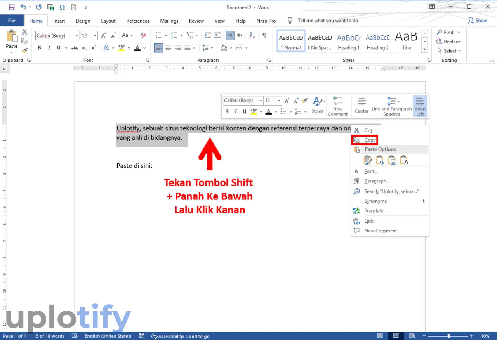Apply Strikethrough from the ribbon Font group

(75, 48)
